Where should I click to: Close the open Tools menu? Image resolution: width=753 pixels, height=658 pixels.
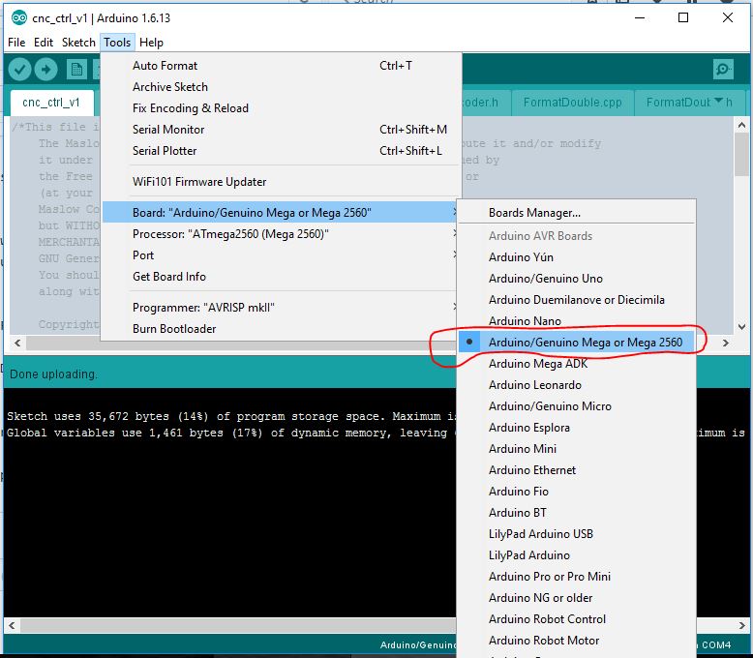(x=117, y=43)
